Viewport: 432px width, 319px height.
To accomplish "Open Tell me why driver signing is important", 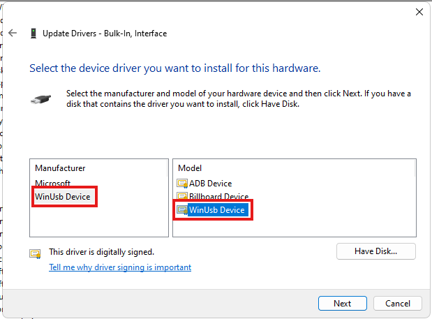I will point(120,267).
